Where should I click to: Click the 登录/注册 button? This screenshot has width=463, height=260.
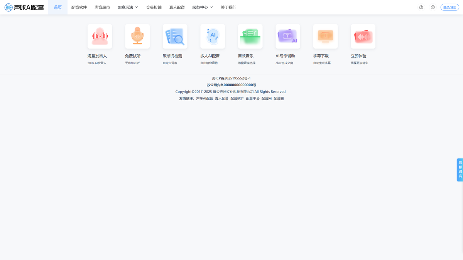[x=450, y=7]
